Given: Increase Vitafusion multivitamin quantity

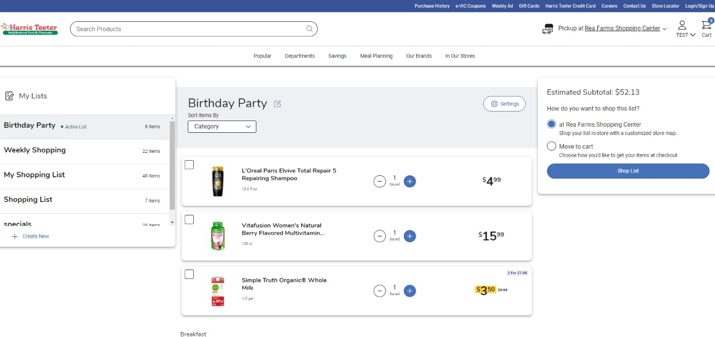Looking at the screenshot, I should pos(410,236).
